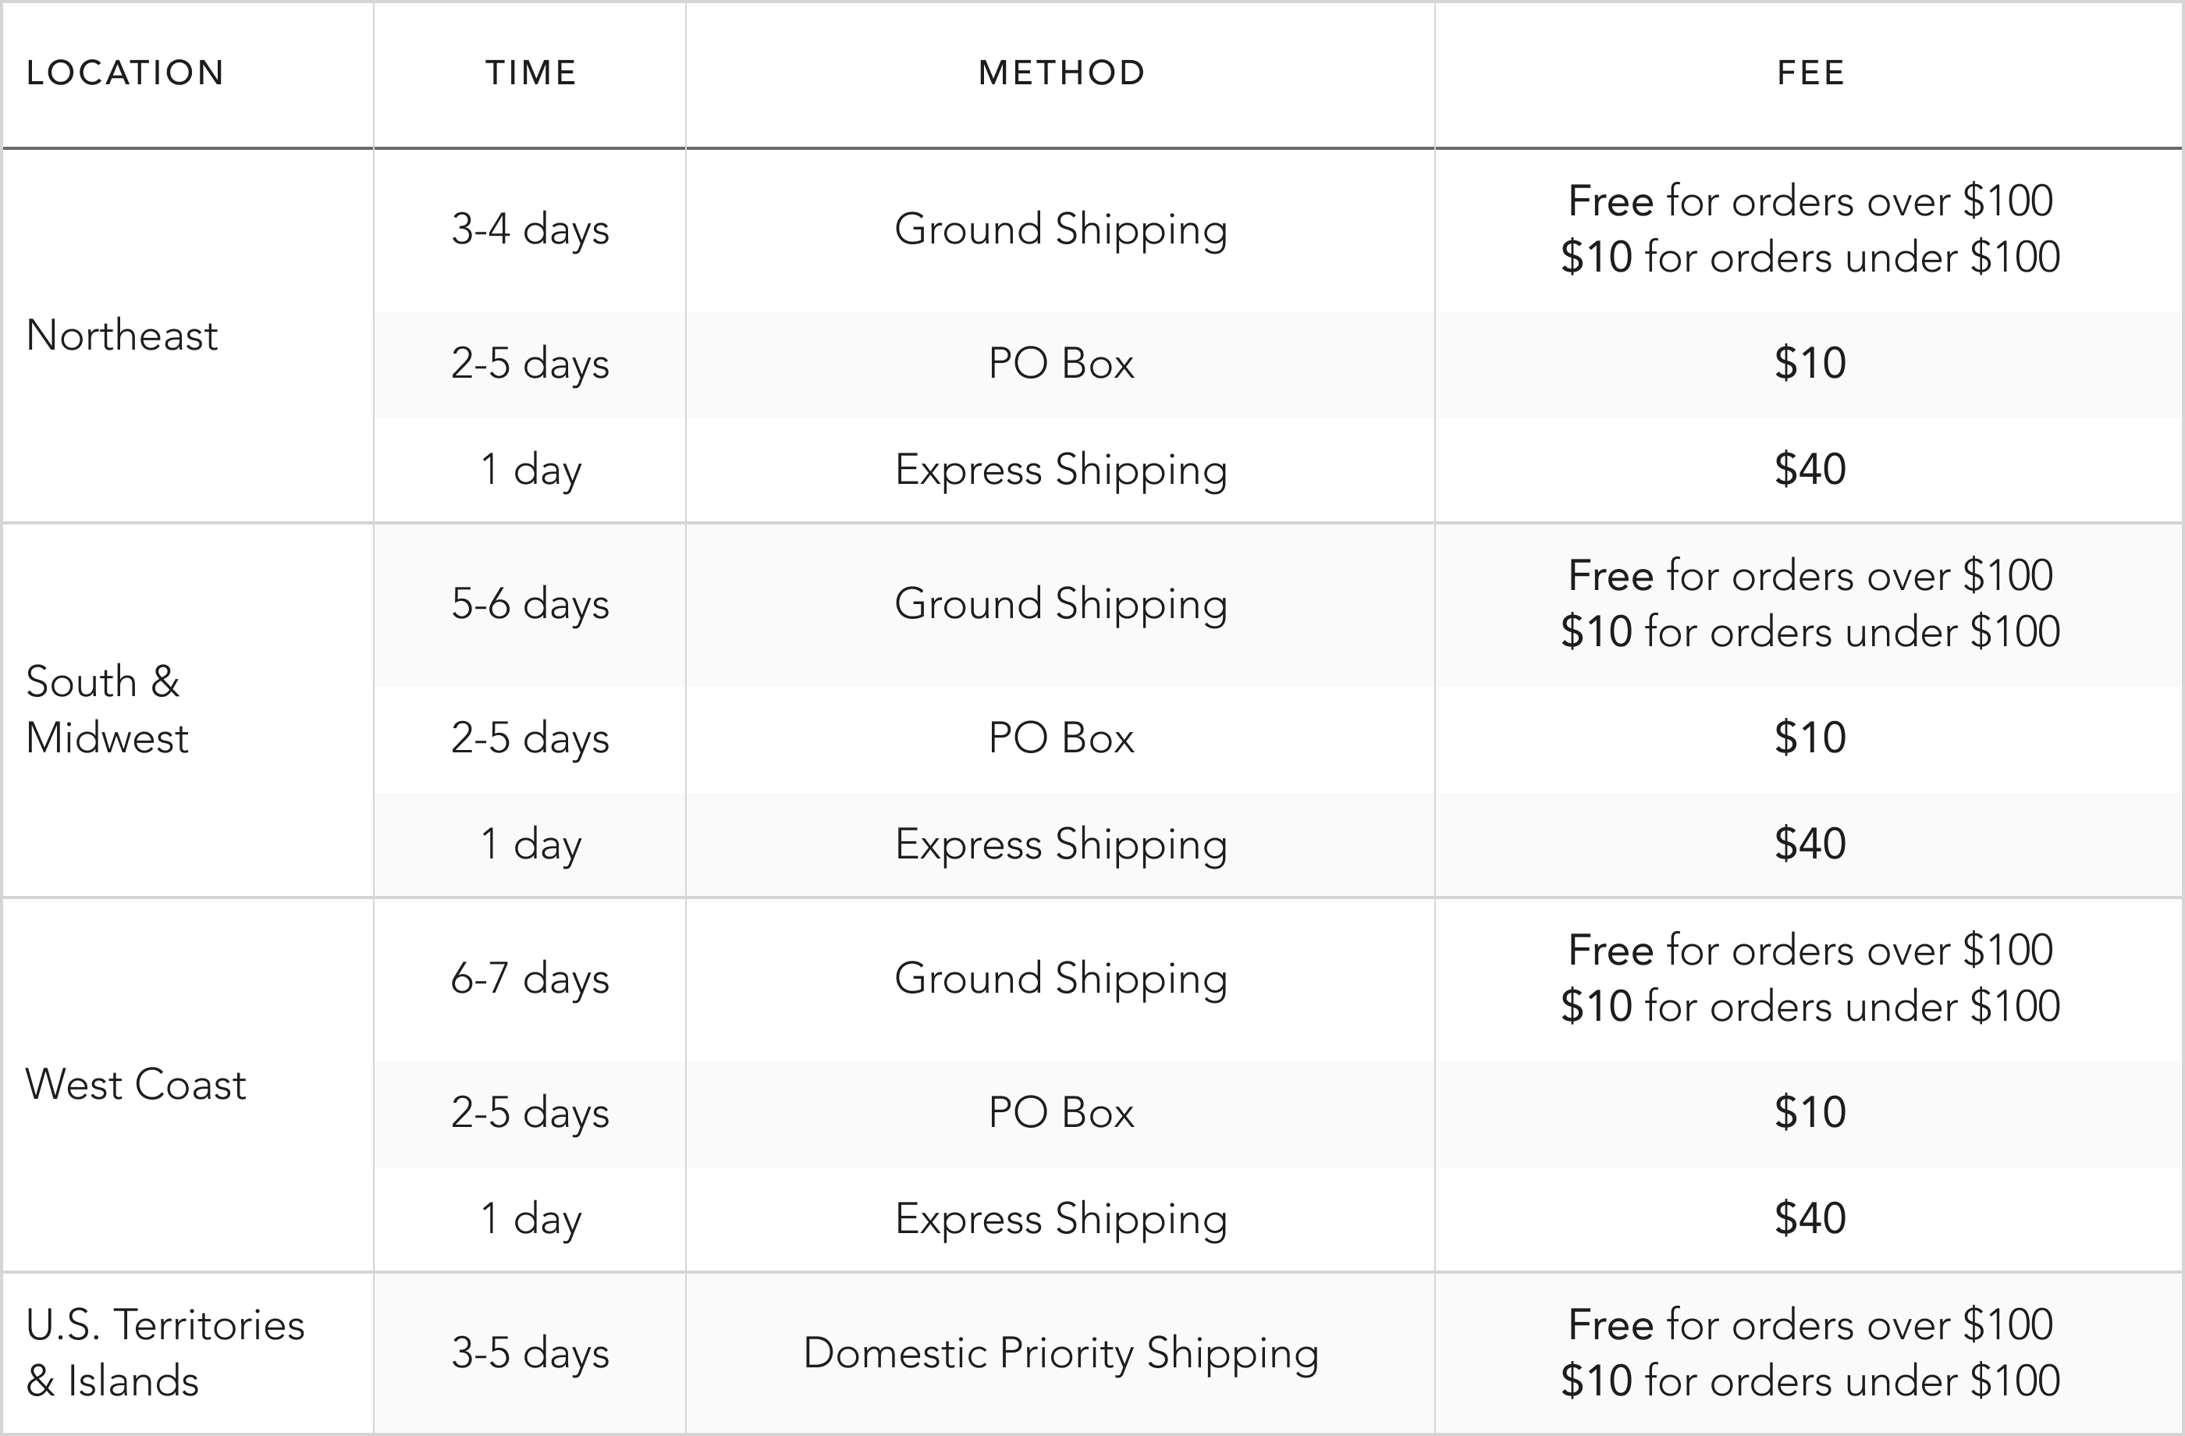Click the 1 day time in West Coast rows

point(530,1219)
